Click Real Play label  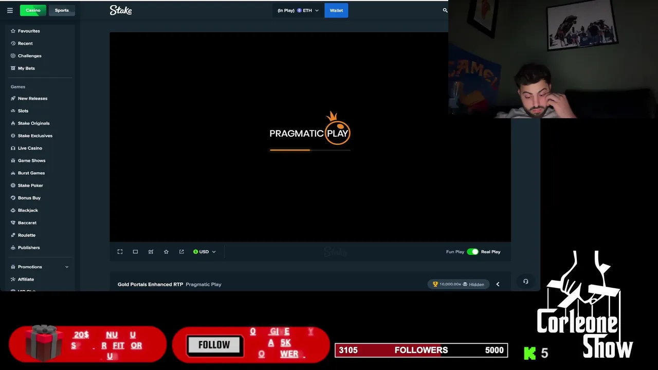(490, 252)
